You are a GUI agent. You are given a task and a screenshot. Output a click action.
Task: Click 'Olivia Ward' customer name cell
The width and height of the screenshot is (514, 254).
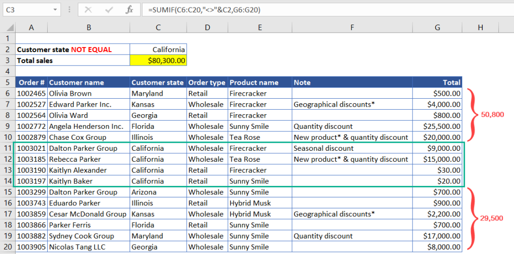coord(88,115)
